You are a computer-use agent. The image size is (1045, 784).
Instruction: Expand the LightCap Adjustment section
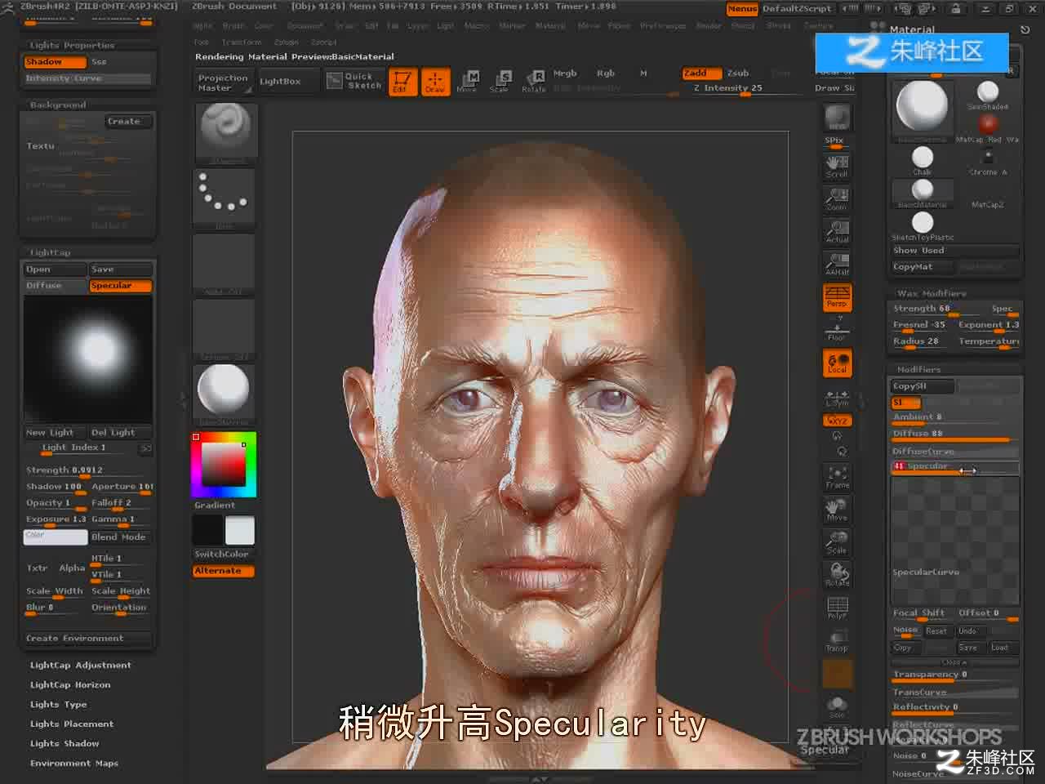[80, 666]
